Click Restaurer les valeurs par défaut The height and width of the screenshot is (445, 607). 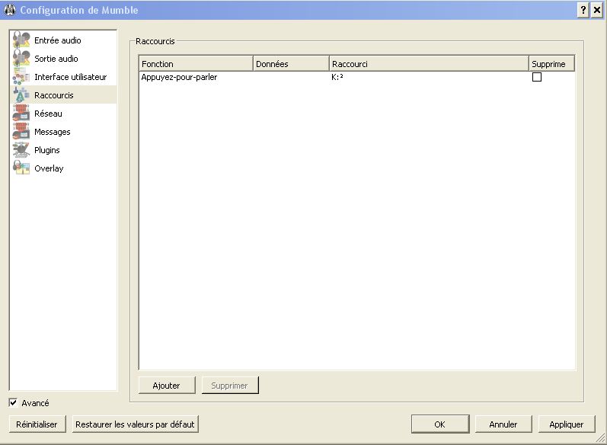tap(135, 424)
